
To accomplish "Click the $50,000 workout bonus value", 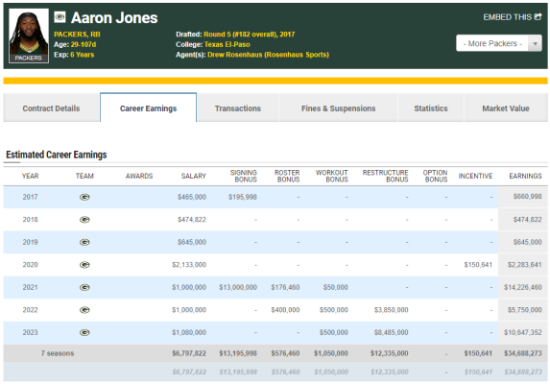I will 335,288.
